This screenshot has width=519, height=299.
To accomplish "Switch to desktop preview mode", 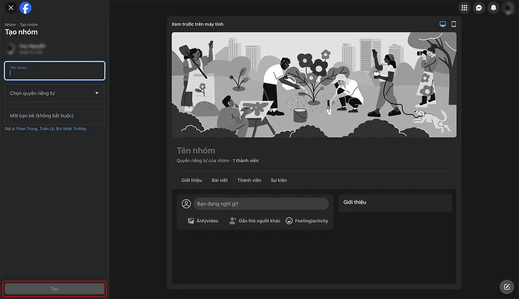I will tap(443, 24).
